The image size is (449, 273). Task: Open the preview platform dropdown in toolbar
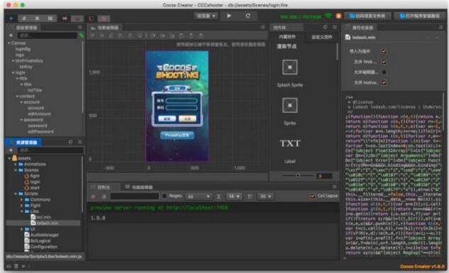(206, 16)
